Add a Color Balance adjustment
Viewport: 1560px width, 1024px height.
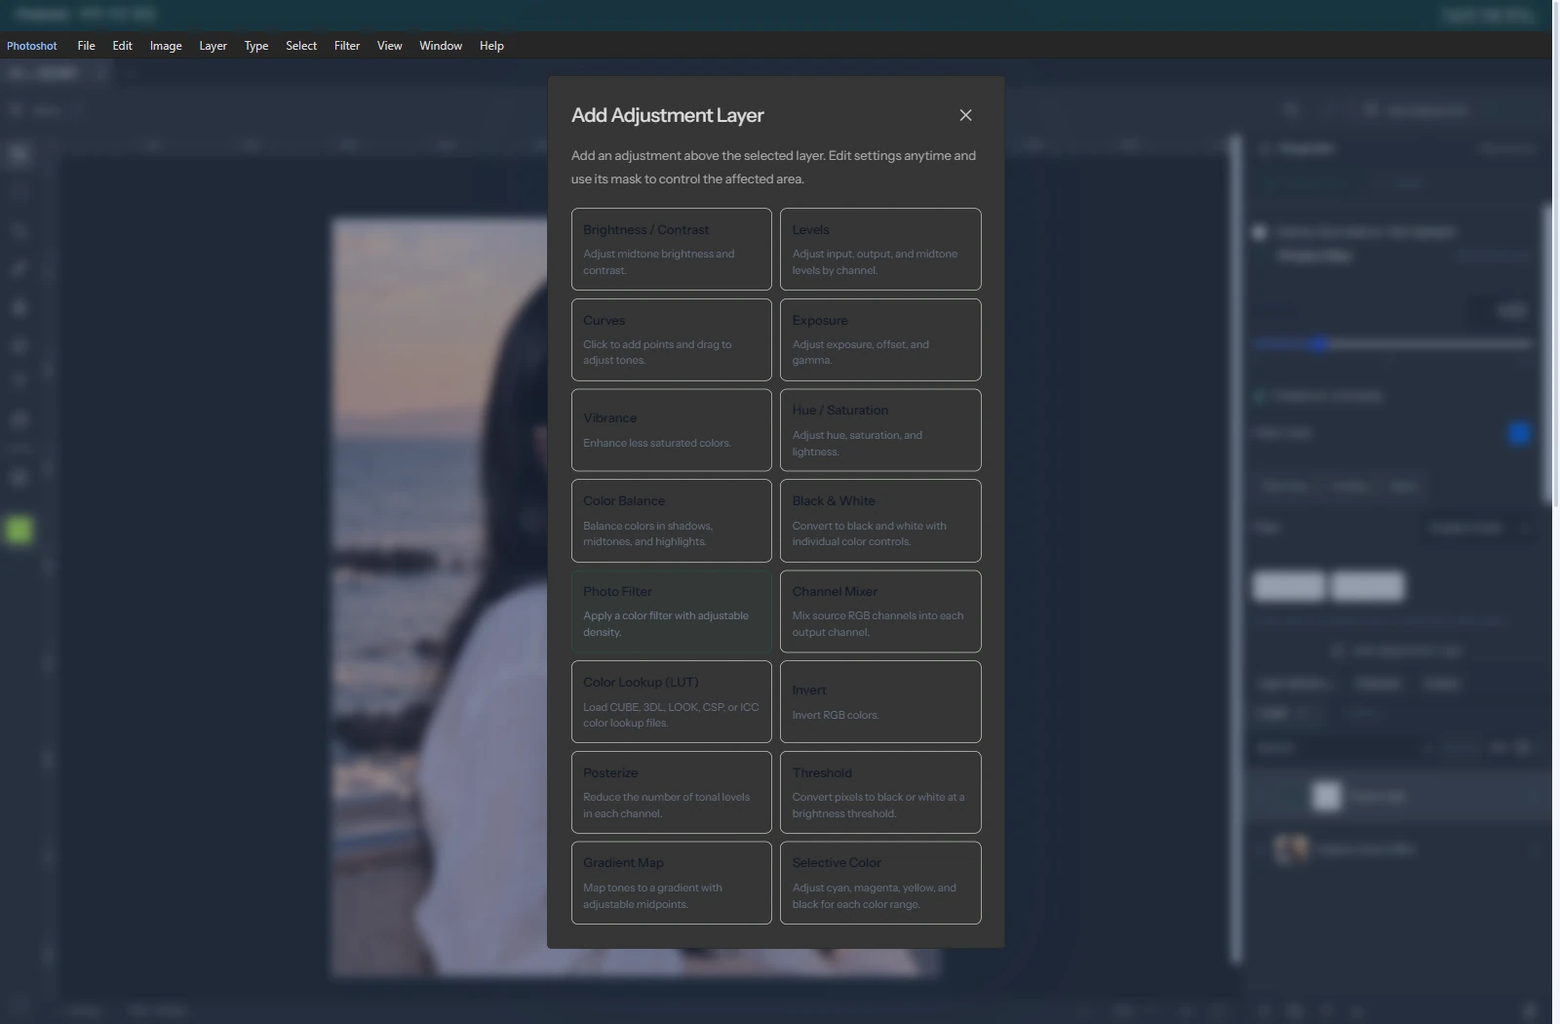(x=671, y=521)
